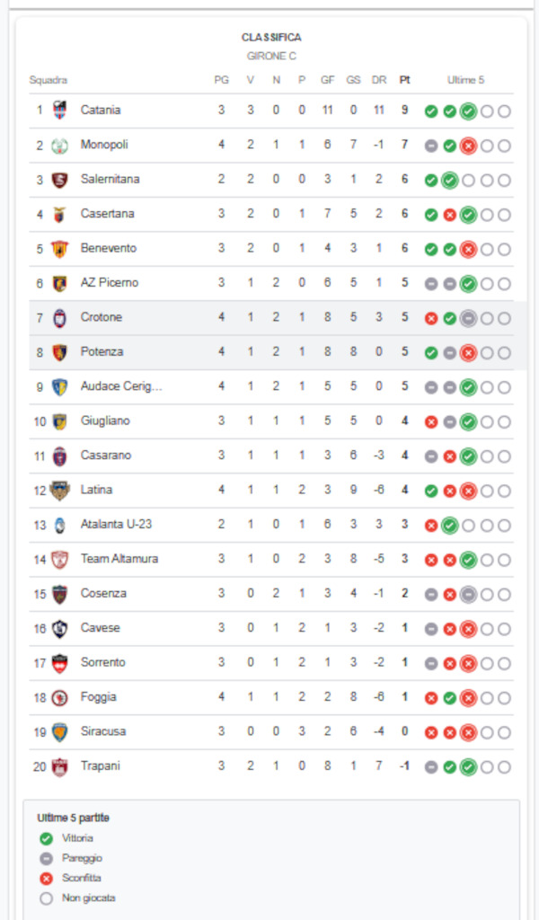Image resolution: width=539 pixels, height=920 pixels.
Task: Click the Salernitana team crest icon
Action: click(60, 180)
